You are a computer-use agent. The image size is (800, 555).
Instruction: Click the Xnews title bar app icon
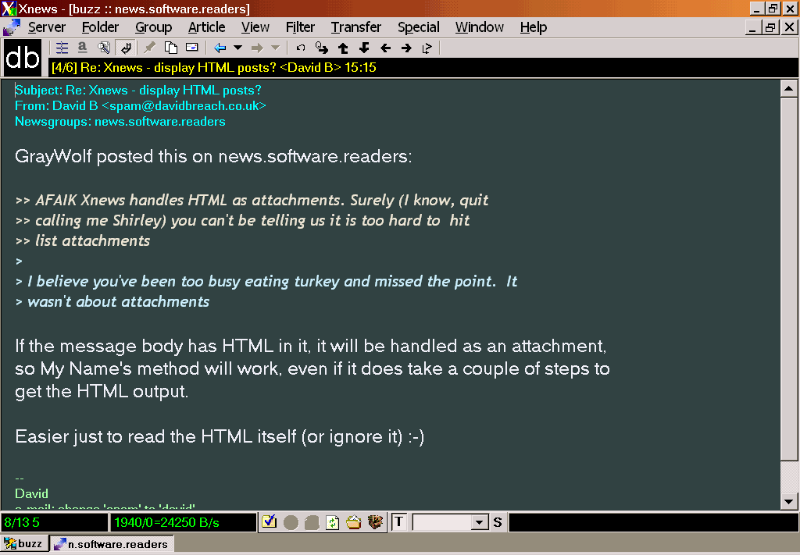click(x=9, y=9)
